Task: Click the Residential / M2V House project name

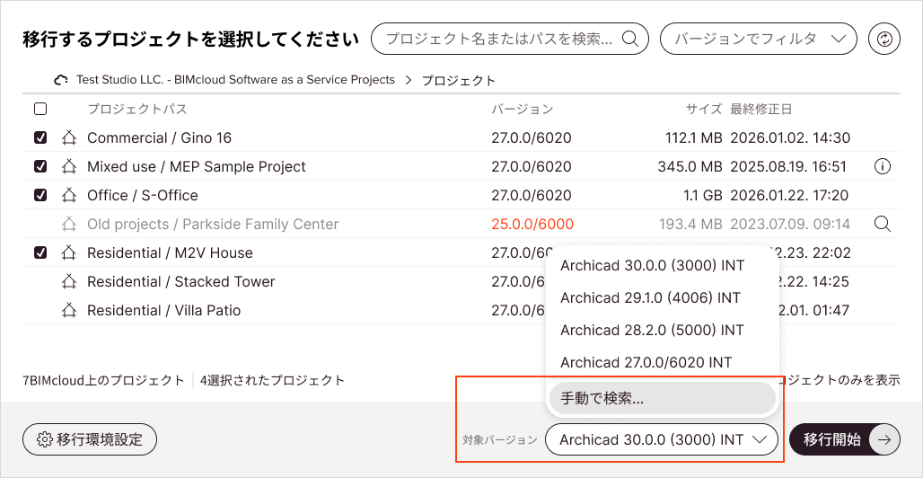Action: pos(170,252)
